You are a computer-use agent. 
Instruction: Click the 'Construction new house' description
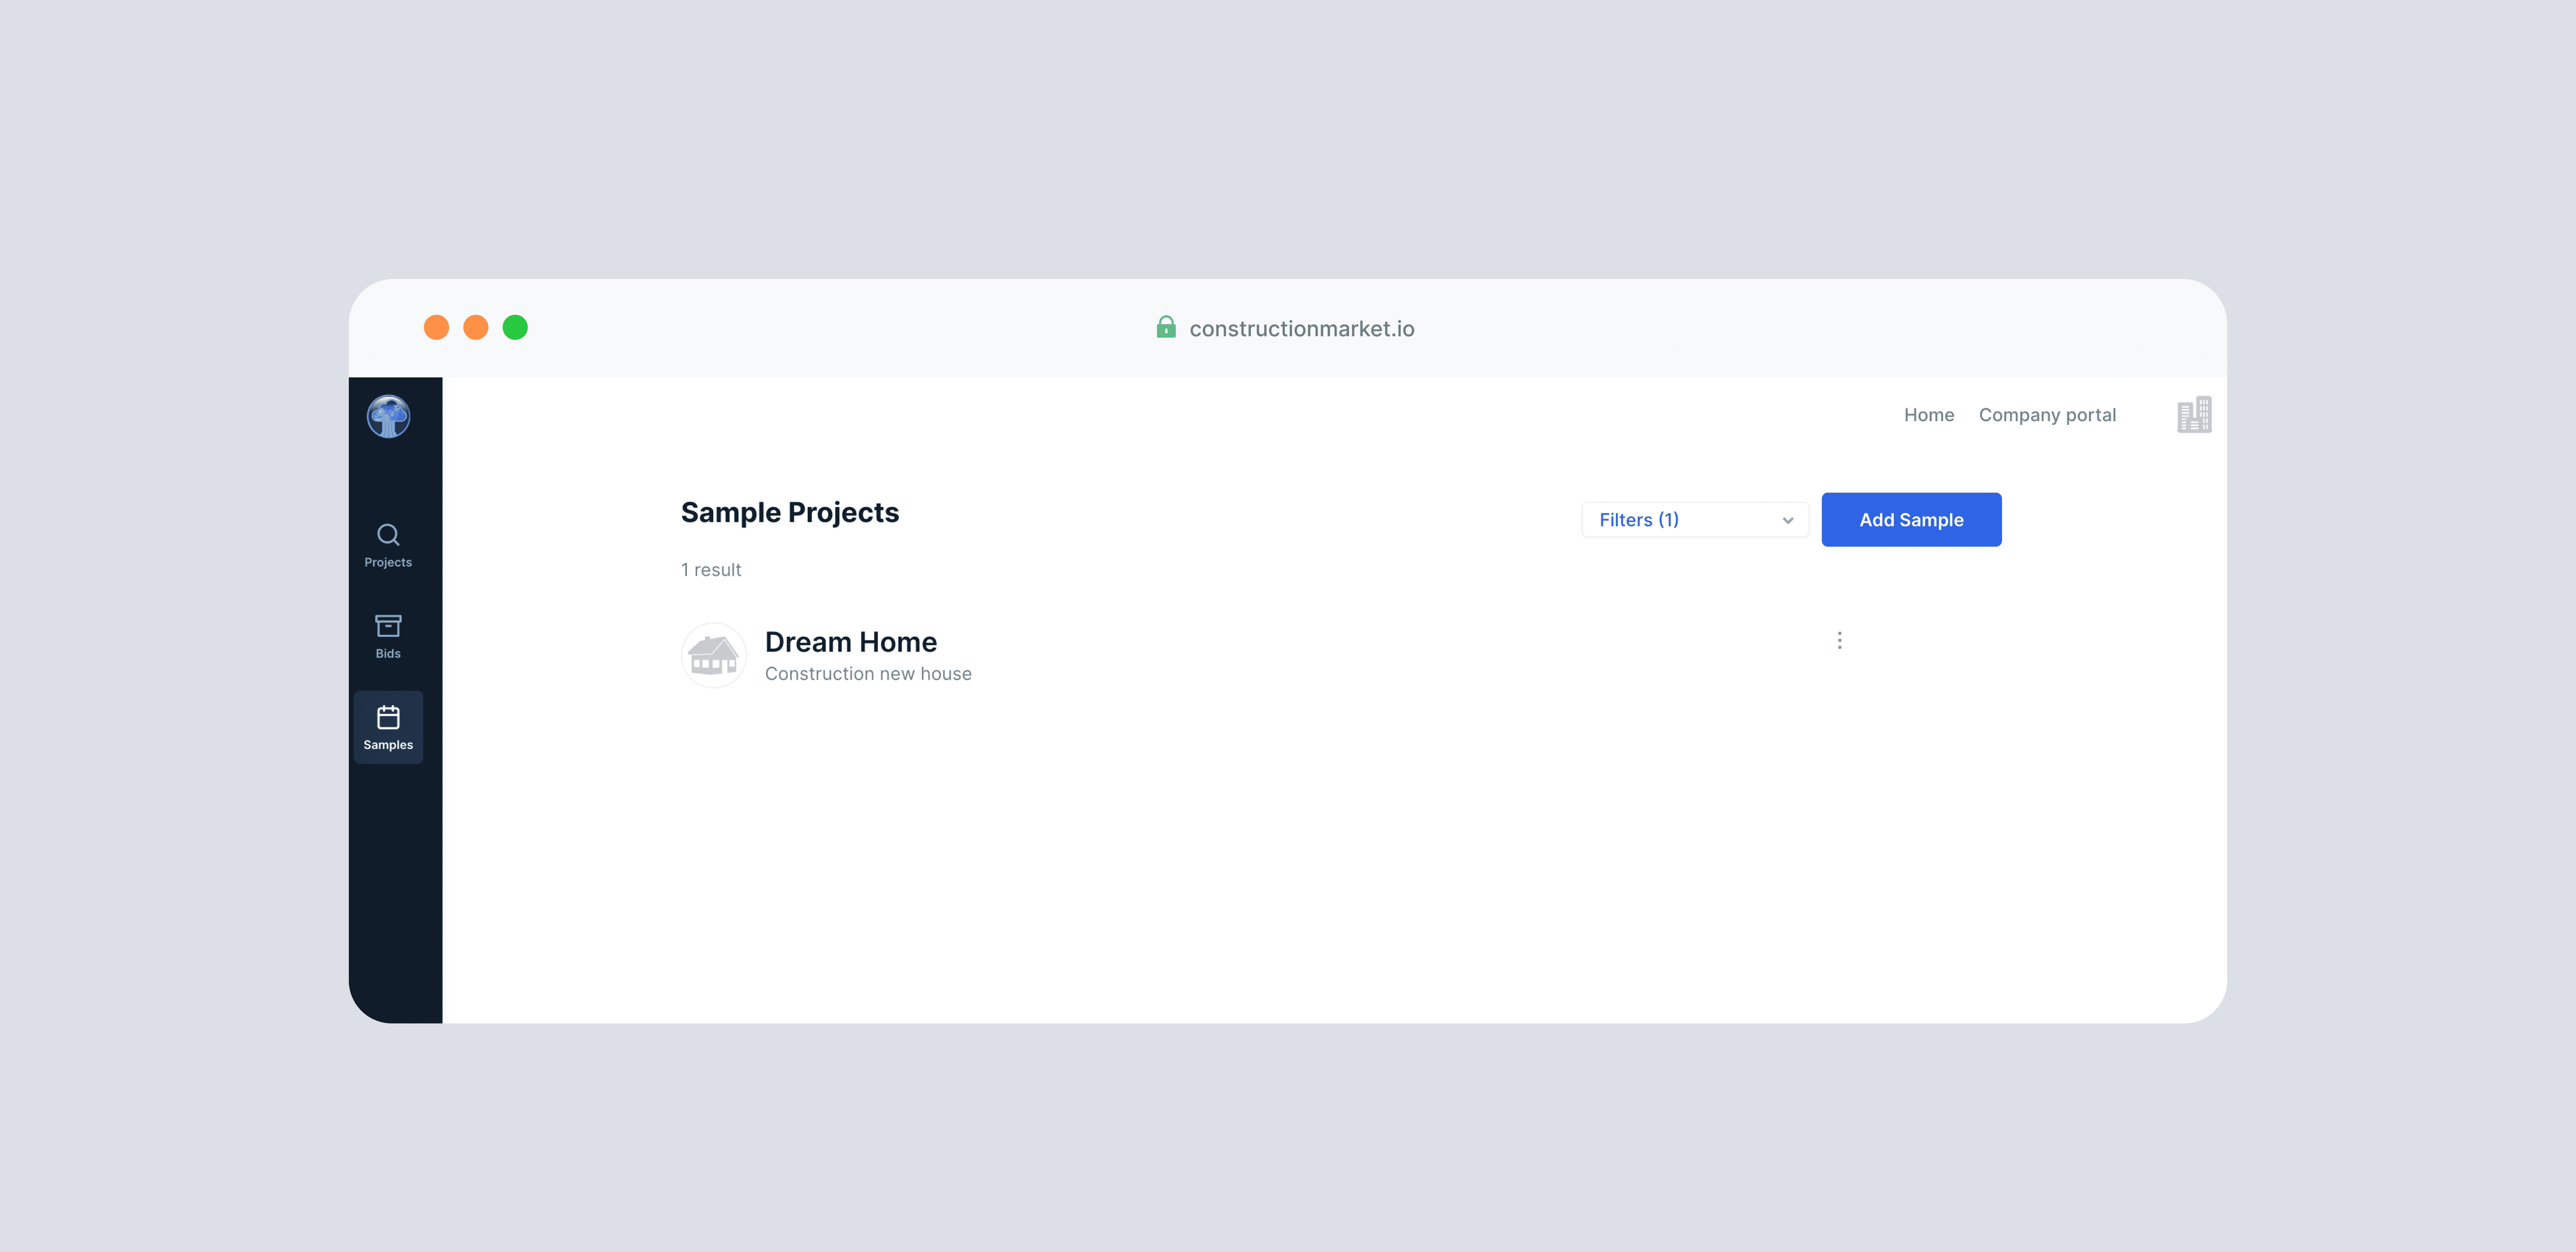[x=868, y=674]
